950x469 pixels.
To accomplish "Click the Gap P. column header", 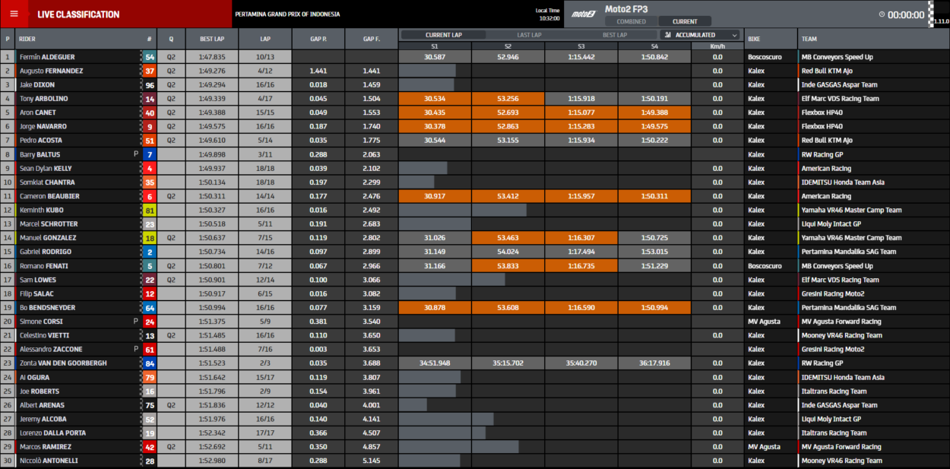I will point(318,38).
